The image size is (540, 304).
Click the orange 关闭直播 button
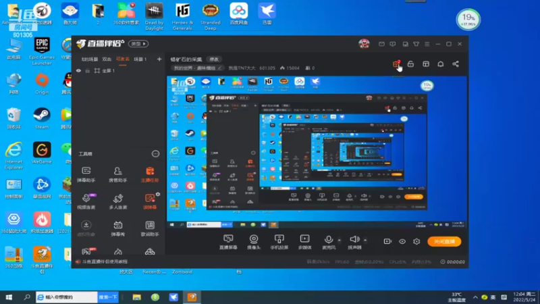tap(444, 242)
